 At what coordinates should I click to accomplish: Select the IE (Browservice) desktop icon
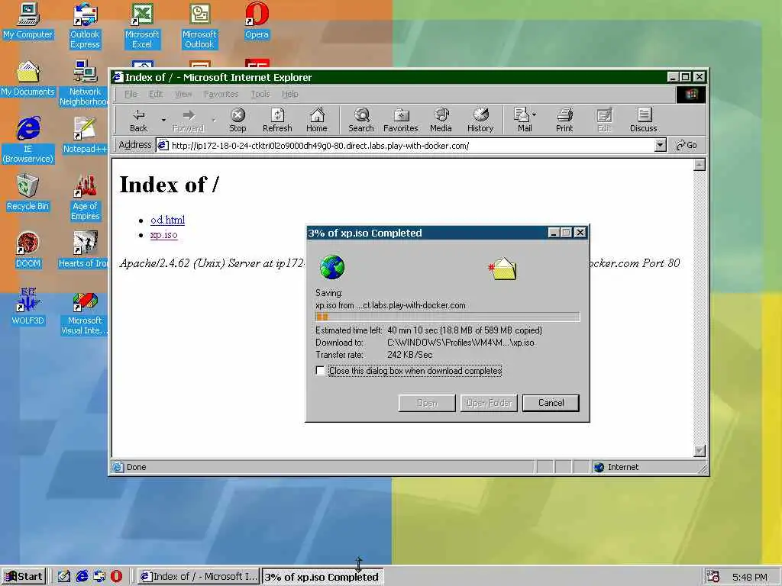point(28,140)
